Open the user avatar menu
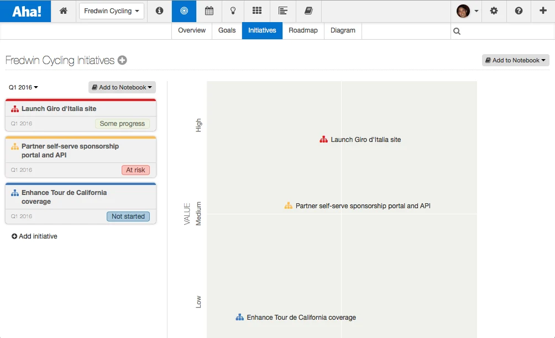The height and width of the screenshot is (338, 555). tap(467, 11)
